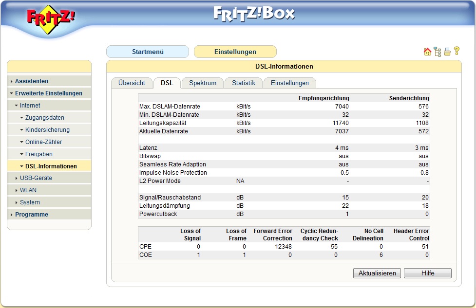Click the Assistenten sidebar label
The image size is (476, 308).
click(x=32, y=81)
